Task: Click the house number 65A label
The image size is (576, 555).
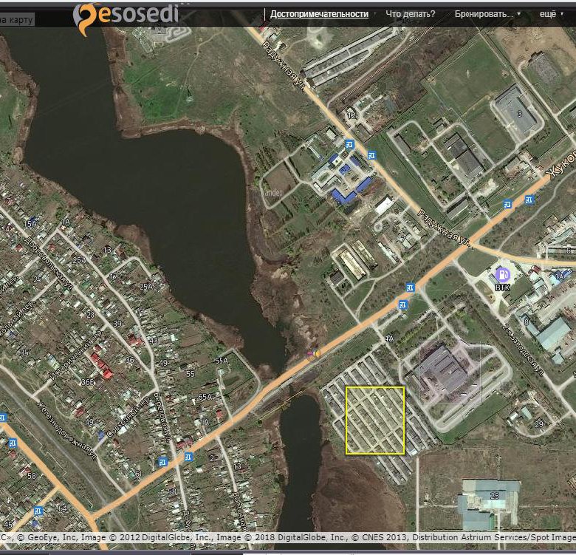Action: point(204,398)
